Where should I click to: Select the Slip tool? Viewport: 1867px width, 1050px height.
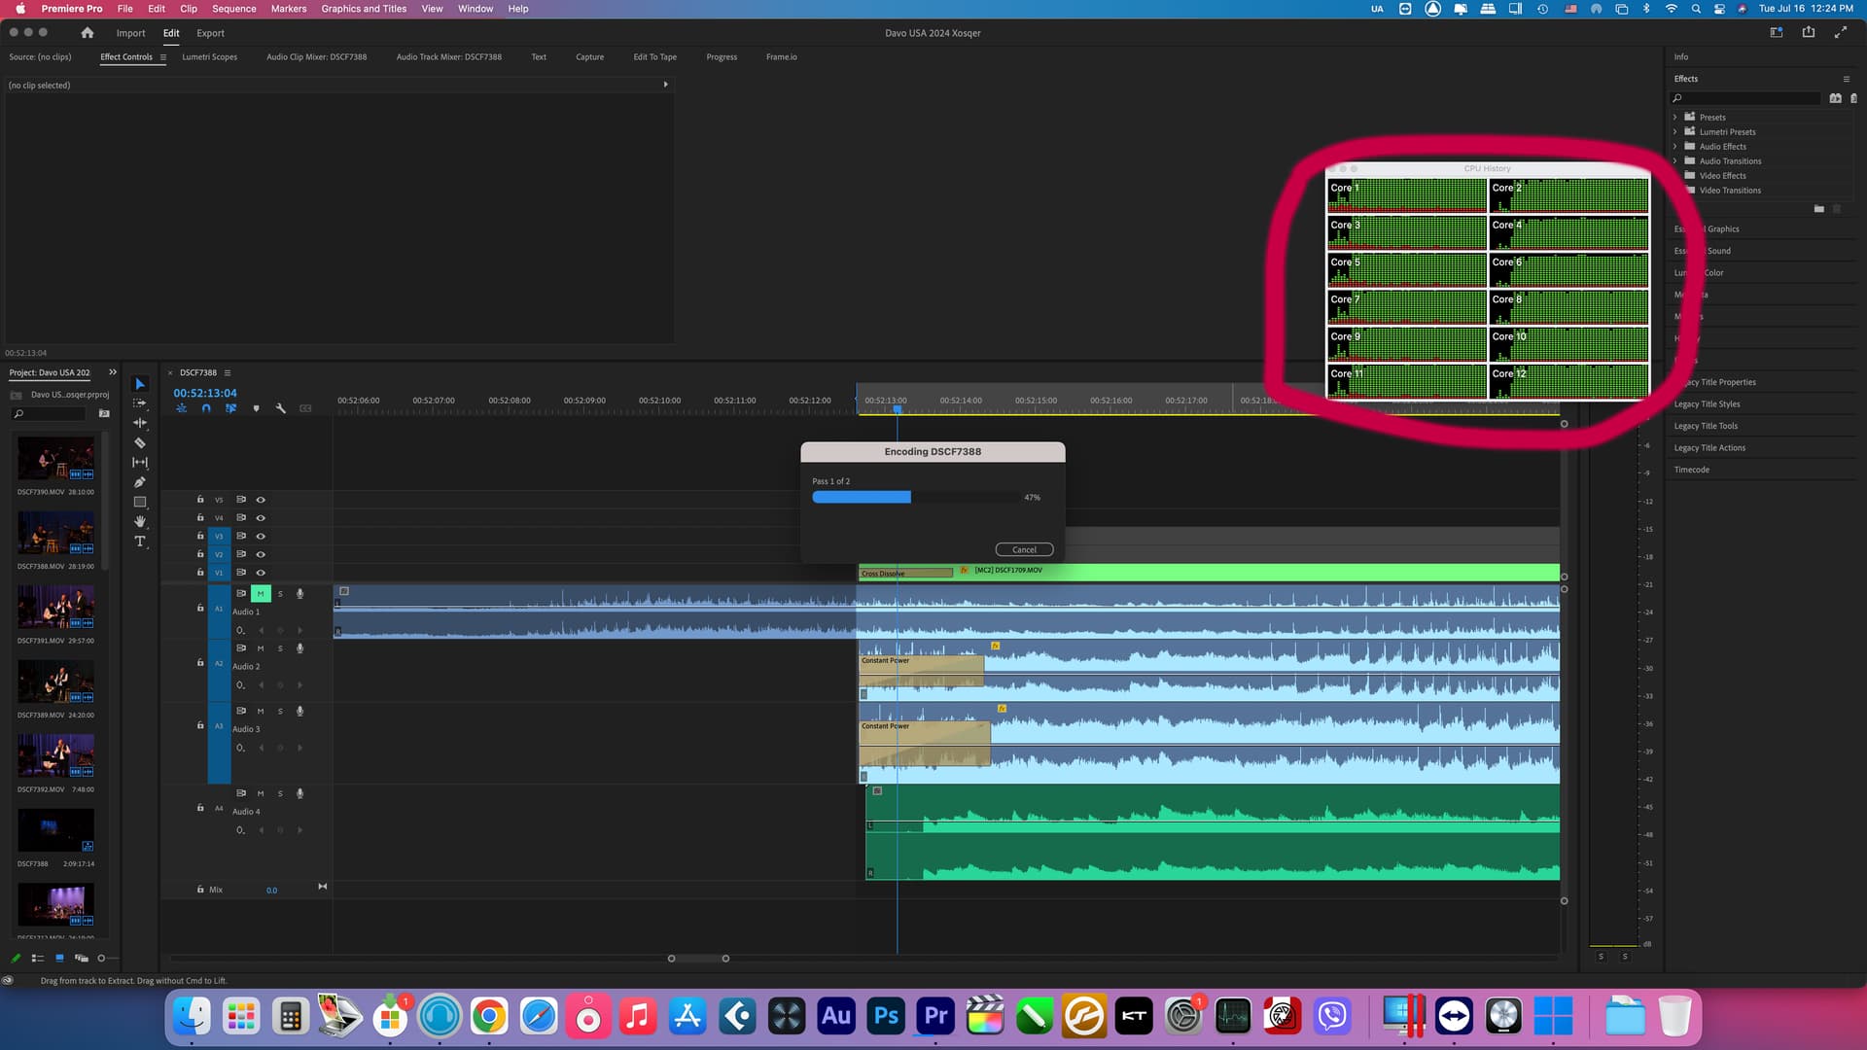[140, 463]
